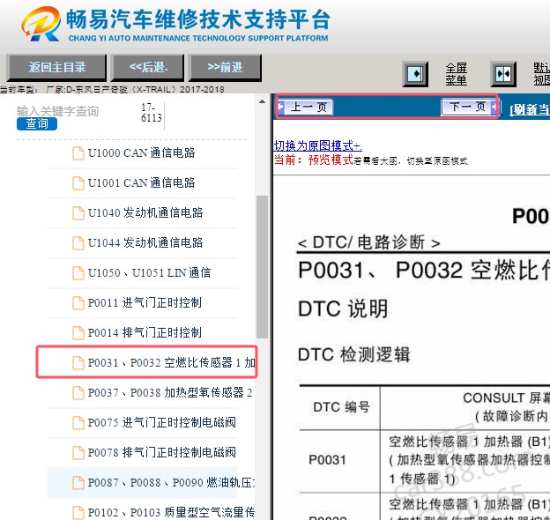
Task: Click the sidebar vertical scrollbar thumb
Action: 262,267
